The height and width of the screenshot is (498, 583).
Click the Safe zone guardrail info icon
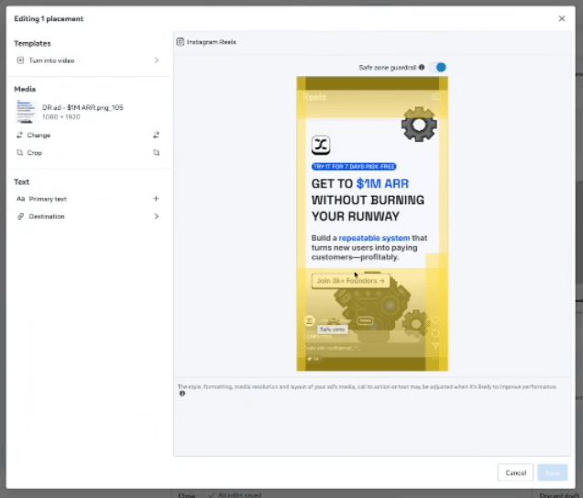422,68
